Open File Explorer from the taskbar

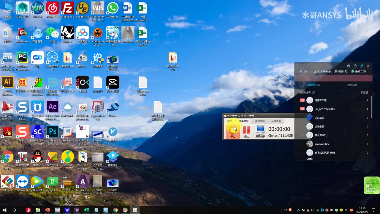tap(38, 210)
